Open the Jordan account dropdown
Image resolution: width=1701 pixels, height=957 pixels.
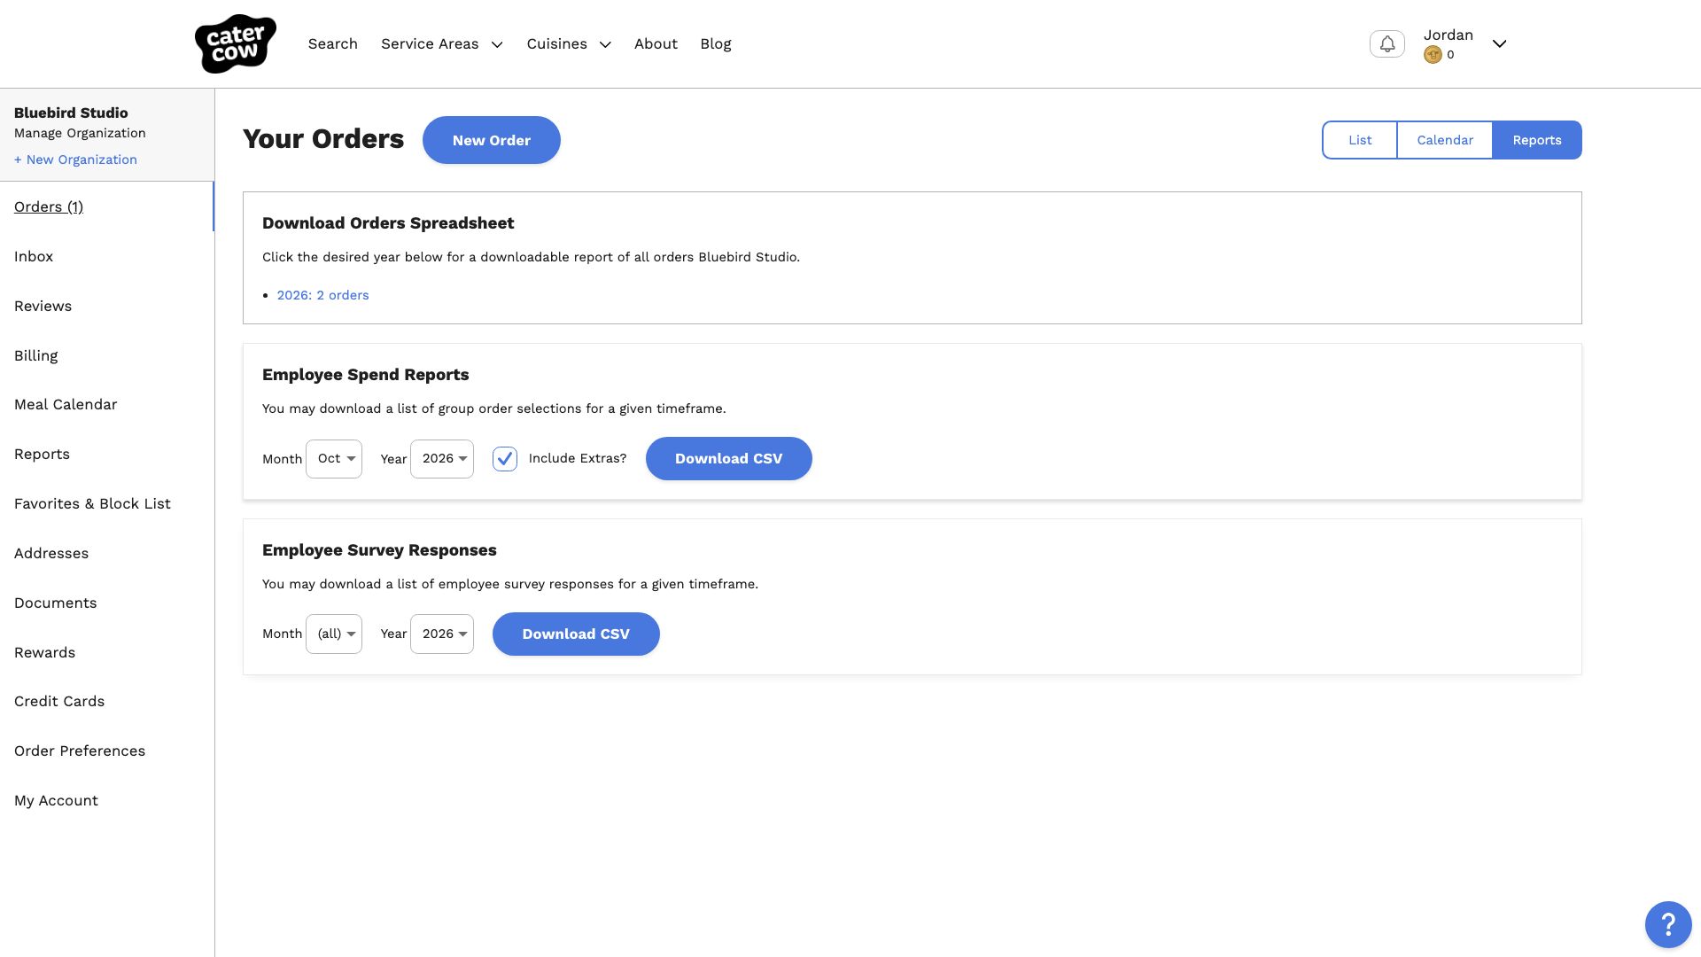tap(1465, 43)
